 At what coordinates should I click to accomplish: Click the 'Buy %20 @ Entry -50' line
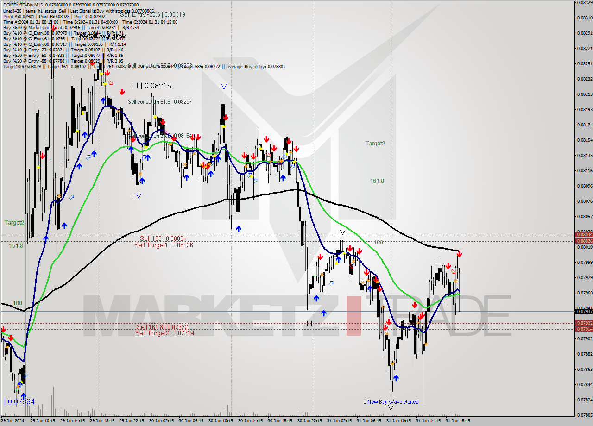tap(63, 55)
